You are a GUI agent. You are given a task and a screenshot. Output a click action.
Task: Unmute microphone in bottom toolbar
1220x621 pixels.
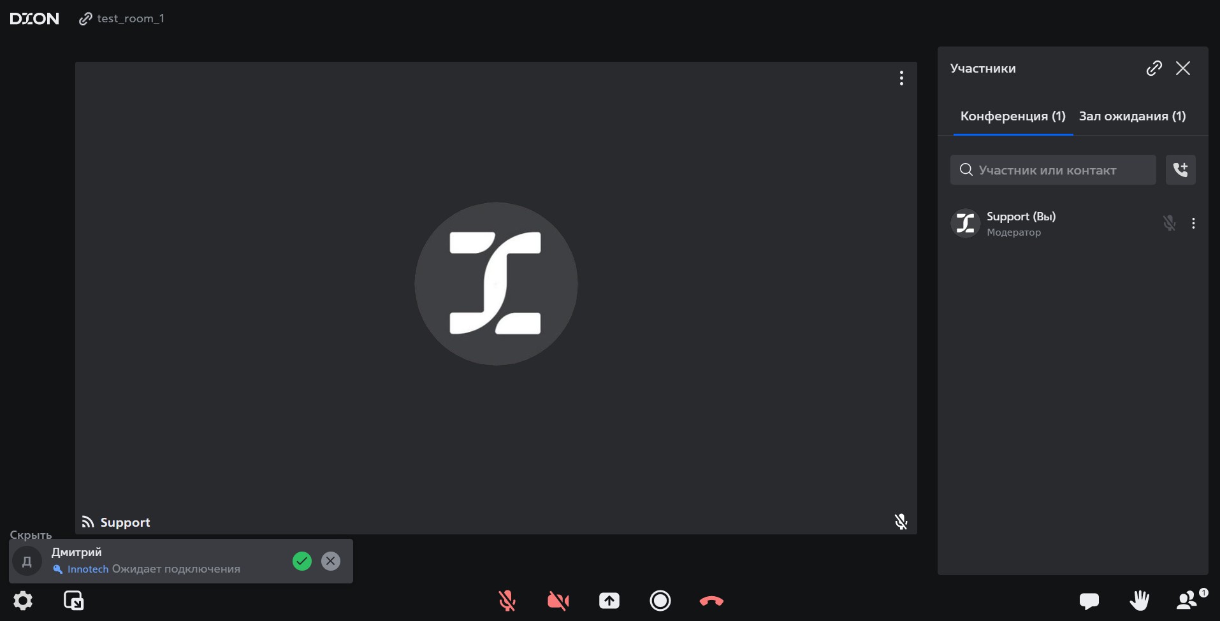pyautogui.click(x=507, y=601)
